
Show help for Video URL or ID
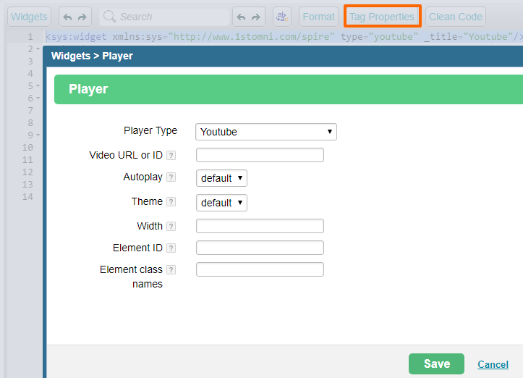(171, 155)
